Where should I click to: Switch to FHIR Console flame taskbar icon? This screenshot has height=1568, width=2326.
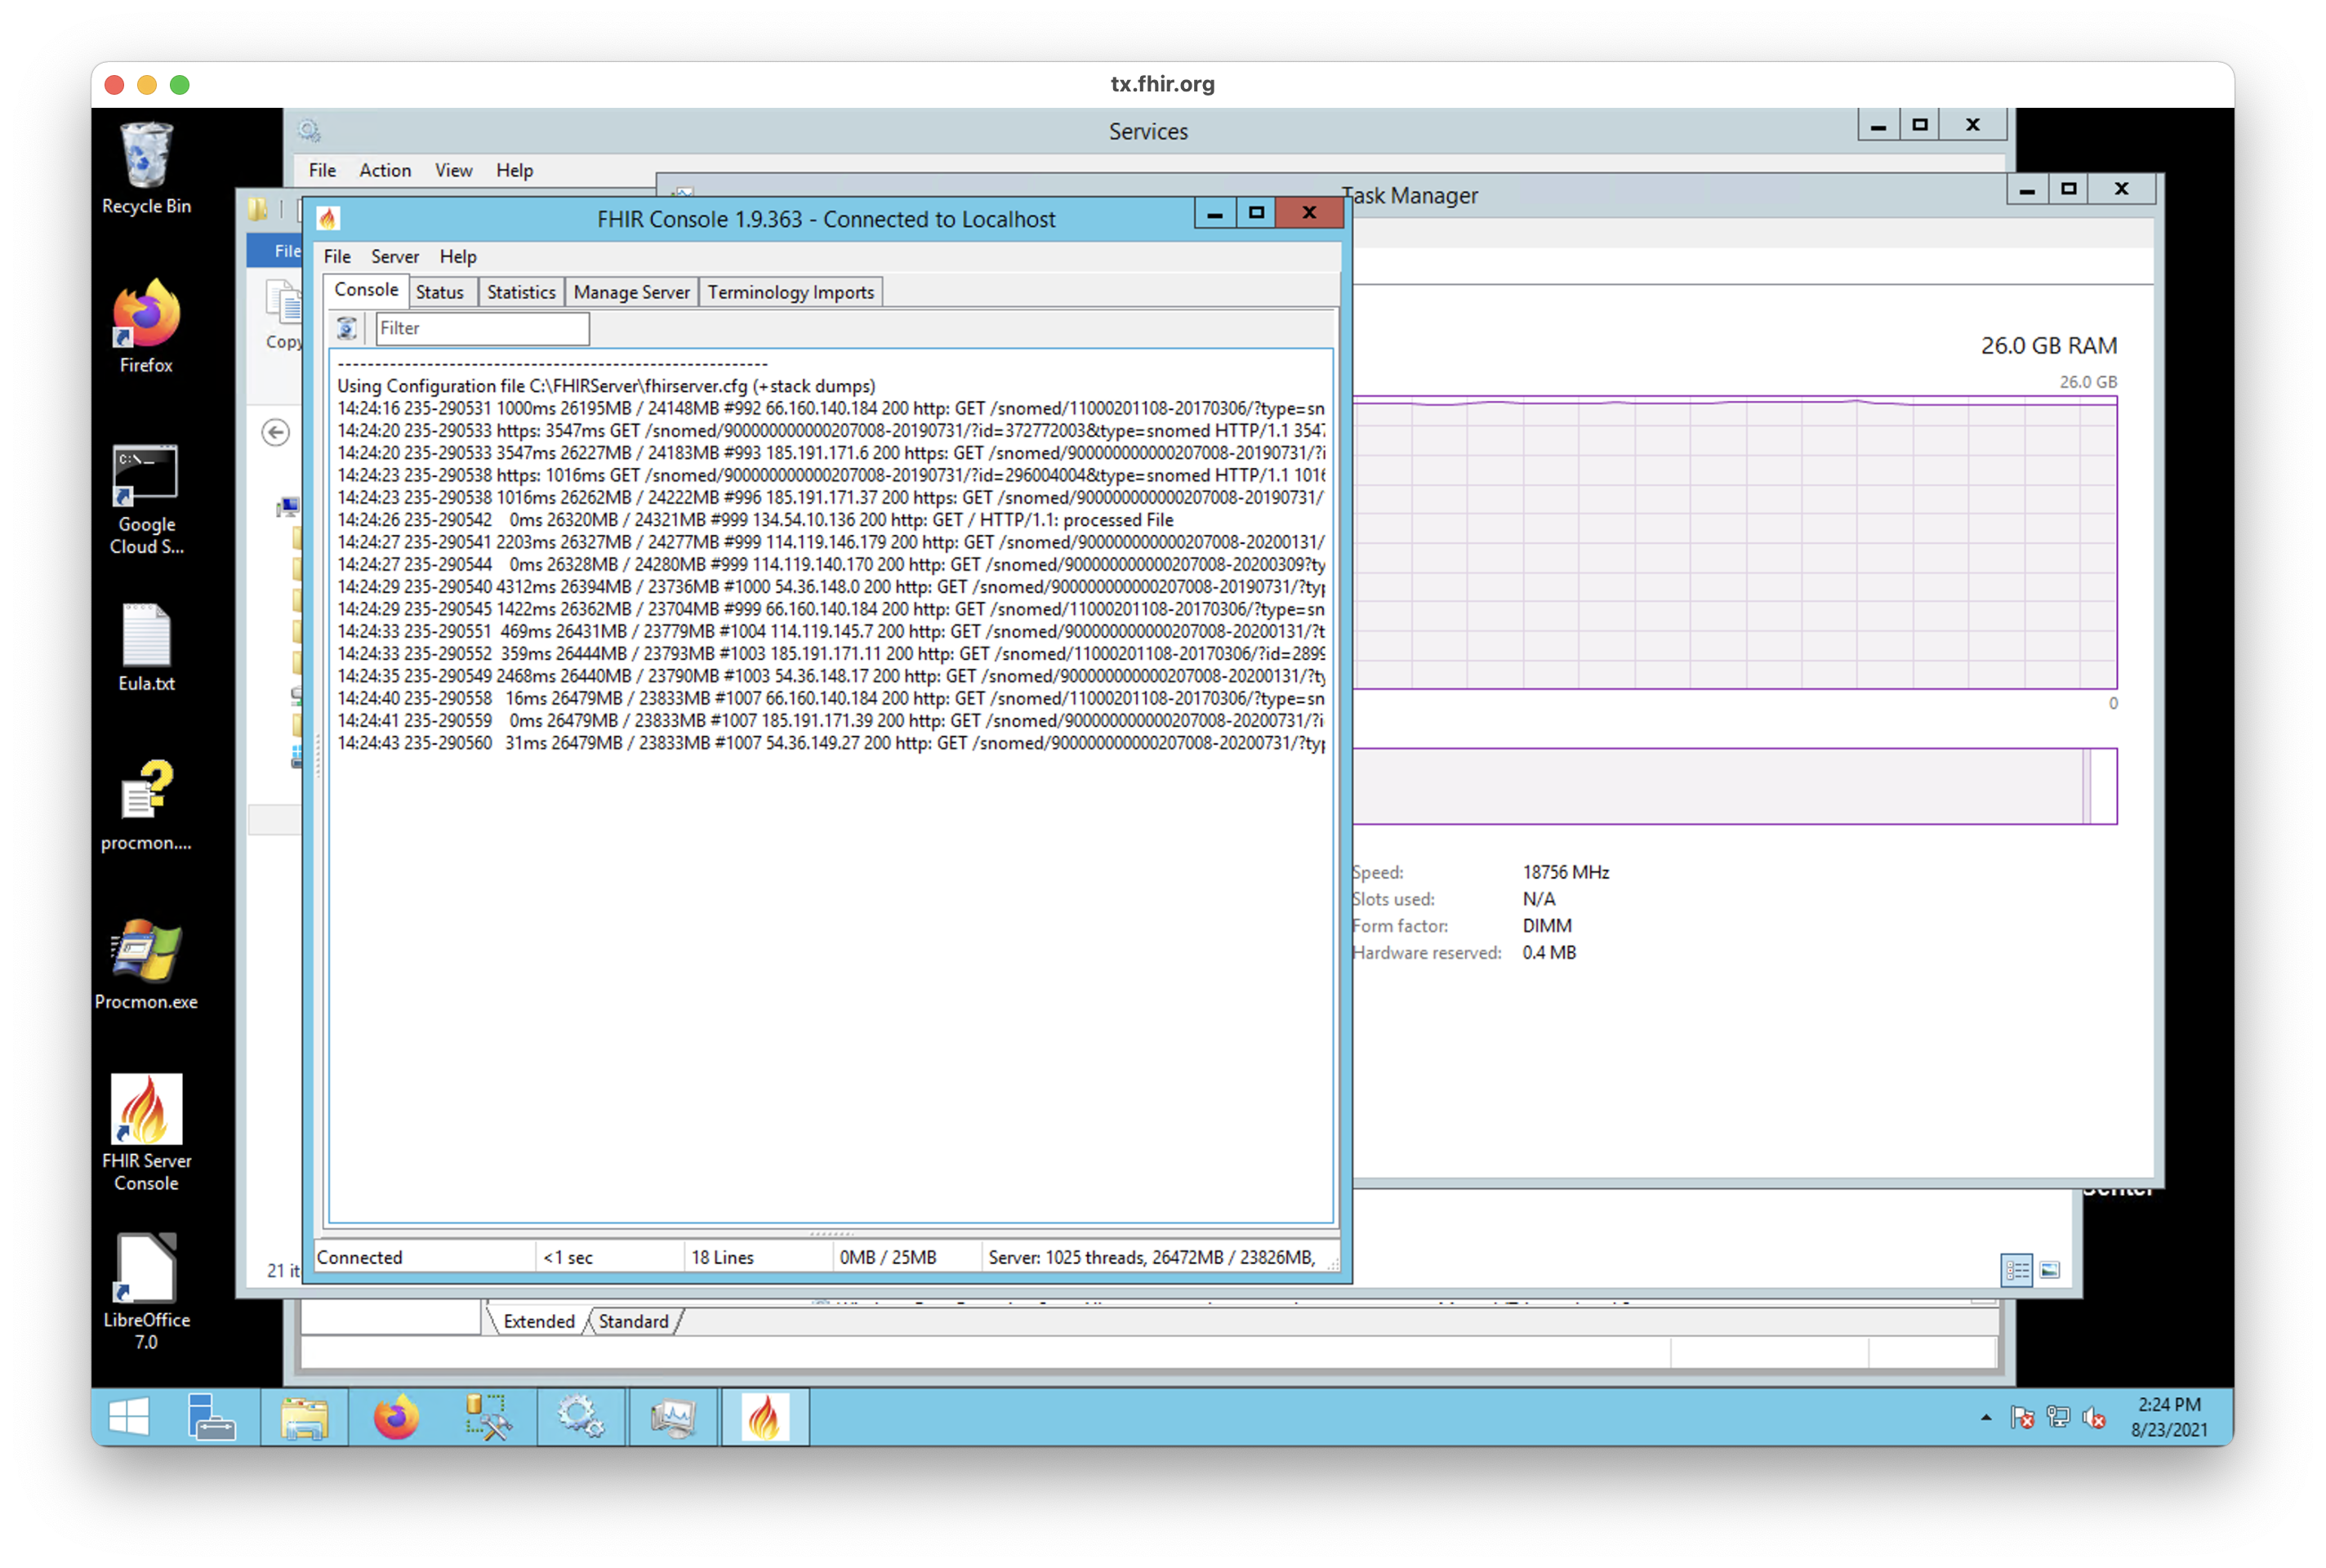765,1417
